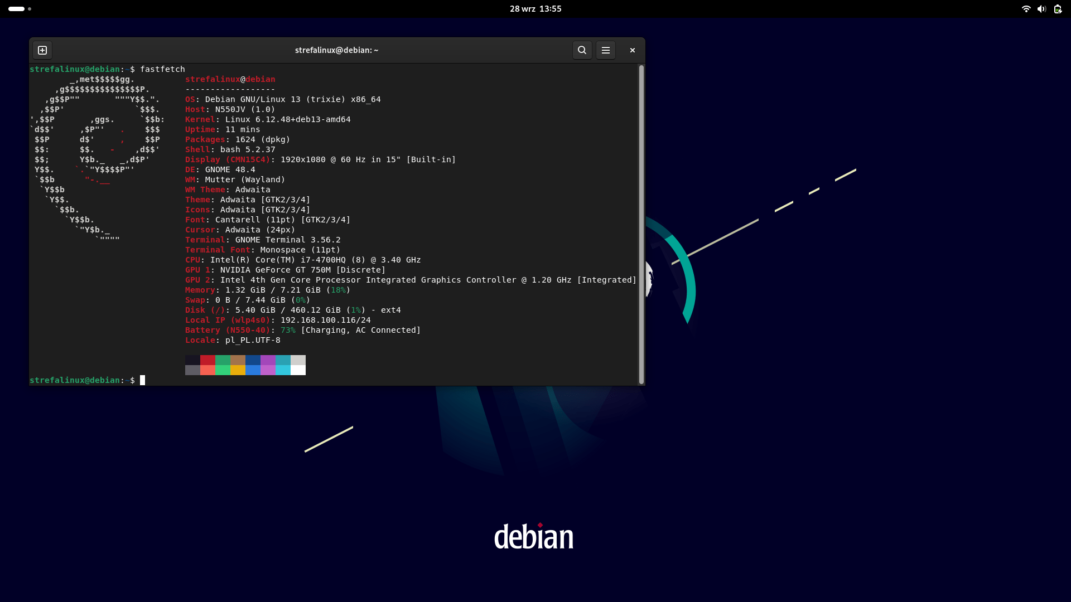Click the Swap line 0 B / 7.44 GiB
This screenshot has height=602, width=1071.
pyautogui.click(x=248, y=300)
